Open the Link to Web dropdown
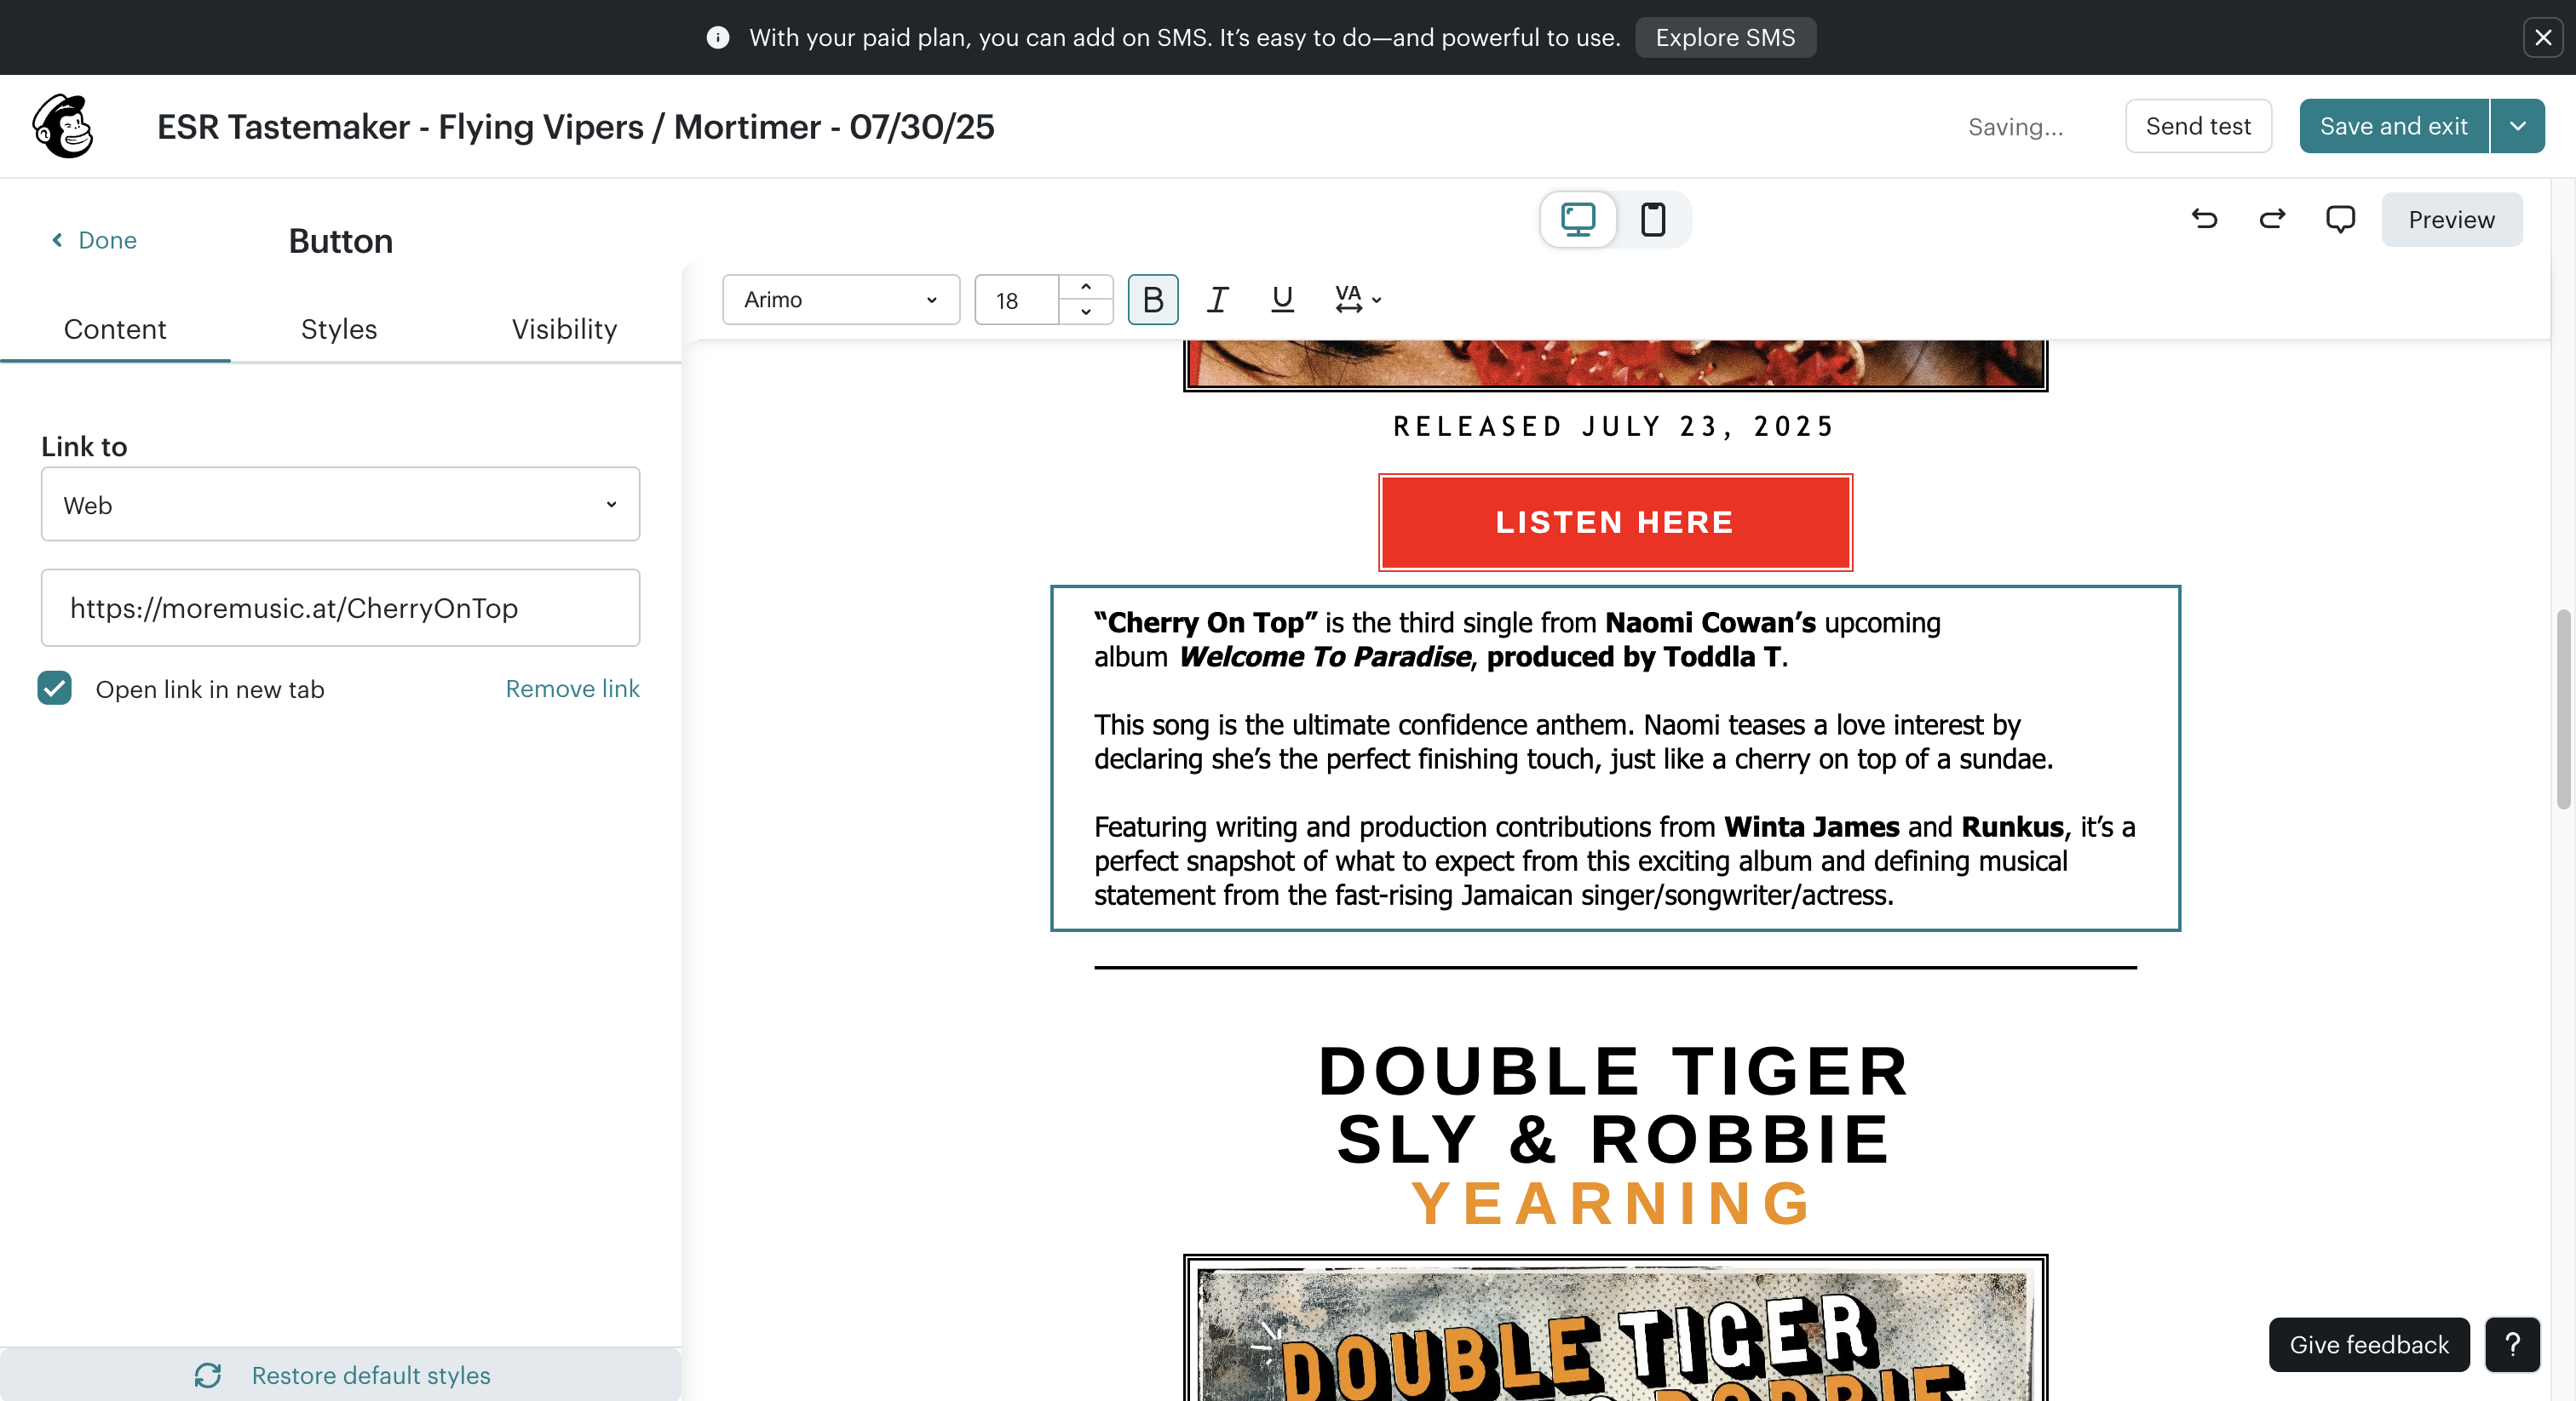 (340, 505)
